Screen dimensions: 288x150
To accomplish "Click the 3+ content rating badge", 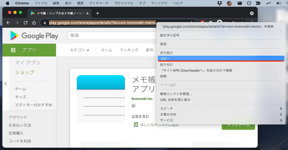I will [134, 106].
